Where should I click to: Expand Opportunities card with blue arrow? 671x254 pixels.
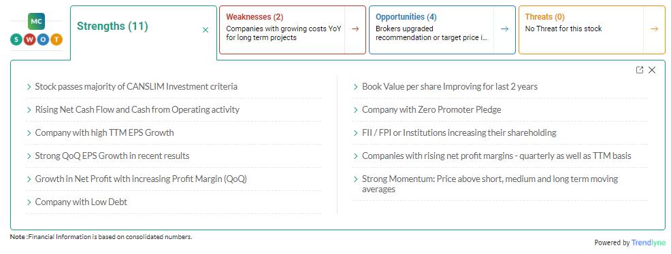click(504, 29)
